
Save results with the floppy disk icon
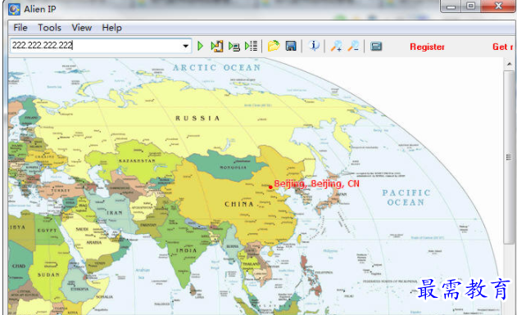click(291, 46)
